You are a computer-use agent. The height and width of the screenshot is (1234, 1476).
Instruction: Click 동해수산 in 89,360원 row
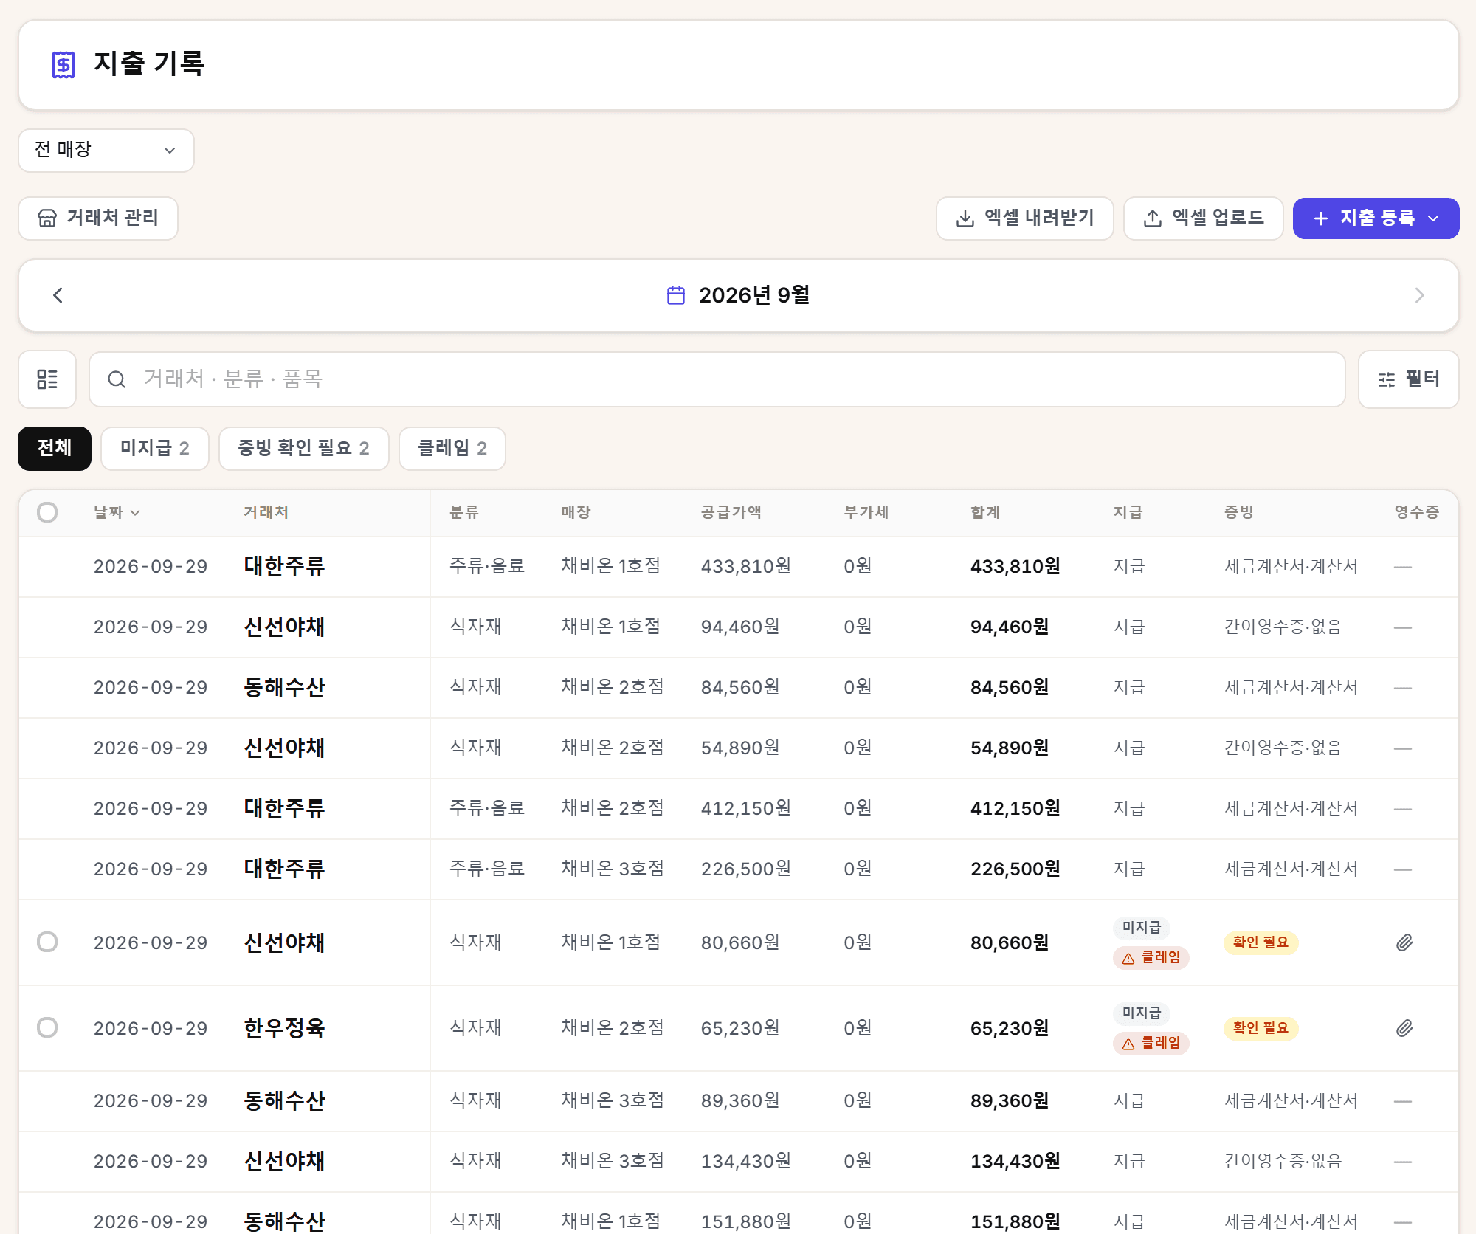tap(285, 1101)
